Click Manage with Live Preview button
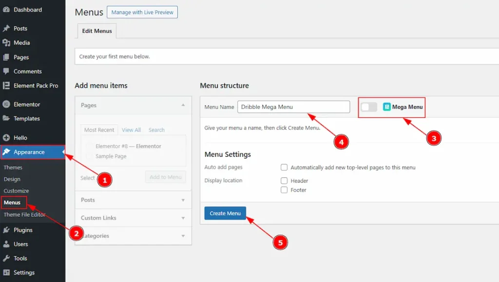499x282 pixels. 142,12
